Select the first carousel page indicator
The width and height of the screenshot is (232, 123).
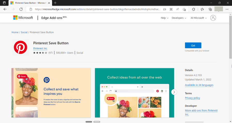[x=89, y=122]
